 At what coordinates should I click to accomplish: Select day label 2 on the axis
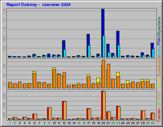15,123
